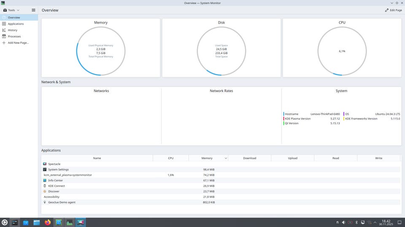Viewport: 405px width, 227px height.
Task: Select the Info Center application row
Action: 221,180
